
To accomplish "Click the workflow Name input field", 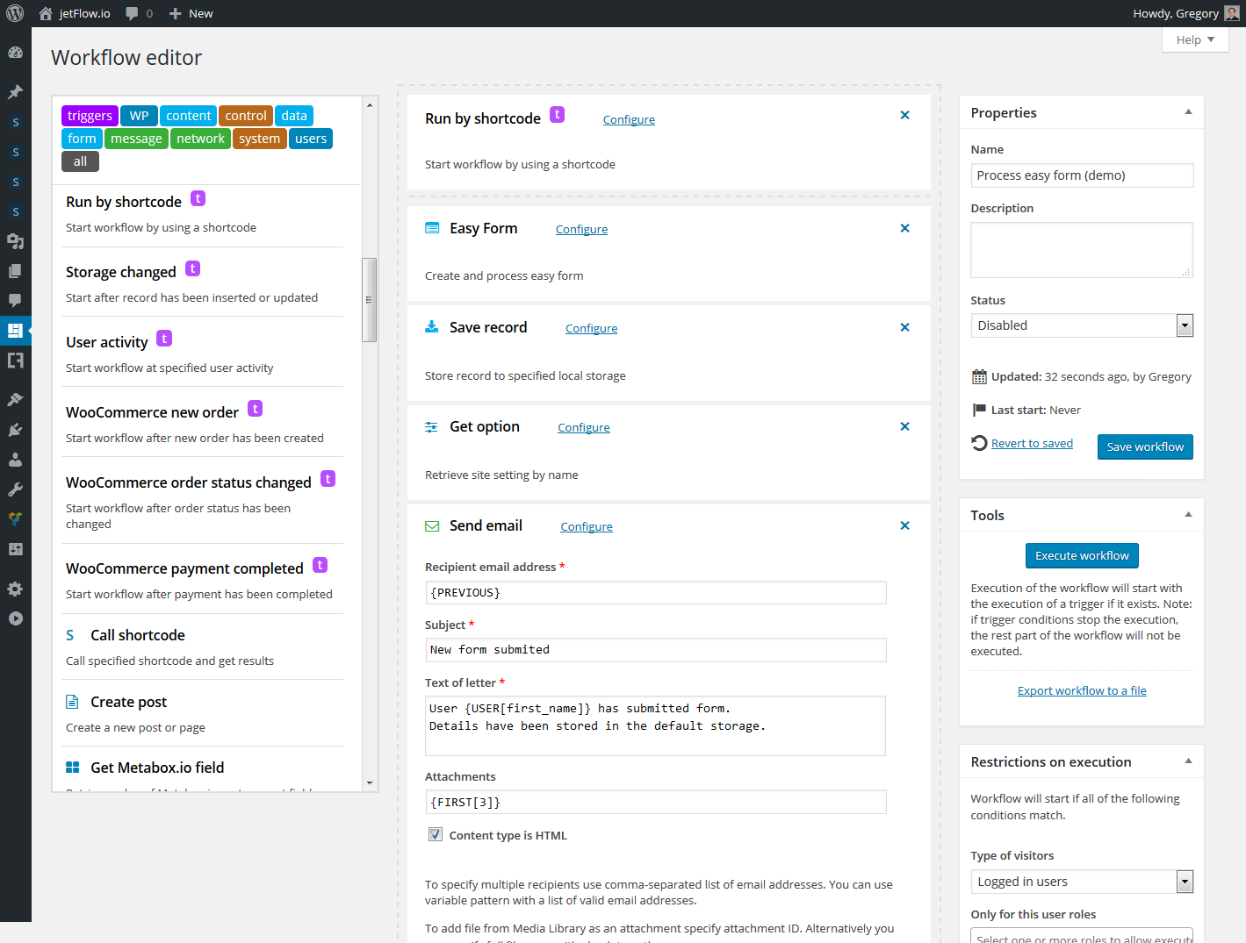I will click(x=1081, y=175).
